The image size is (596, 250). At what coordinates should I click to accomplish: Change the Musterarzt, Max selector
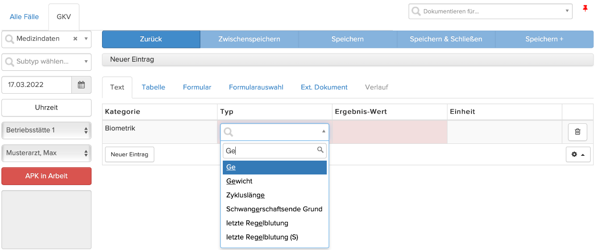[46, 153]
